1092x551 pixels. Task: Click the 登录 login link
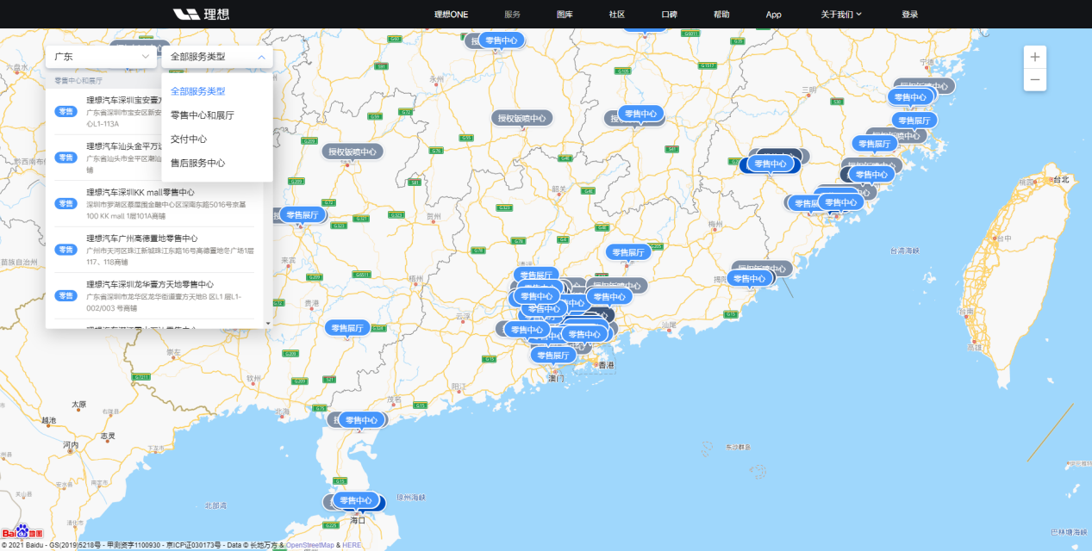pos(909,15)
